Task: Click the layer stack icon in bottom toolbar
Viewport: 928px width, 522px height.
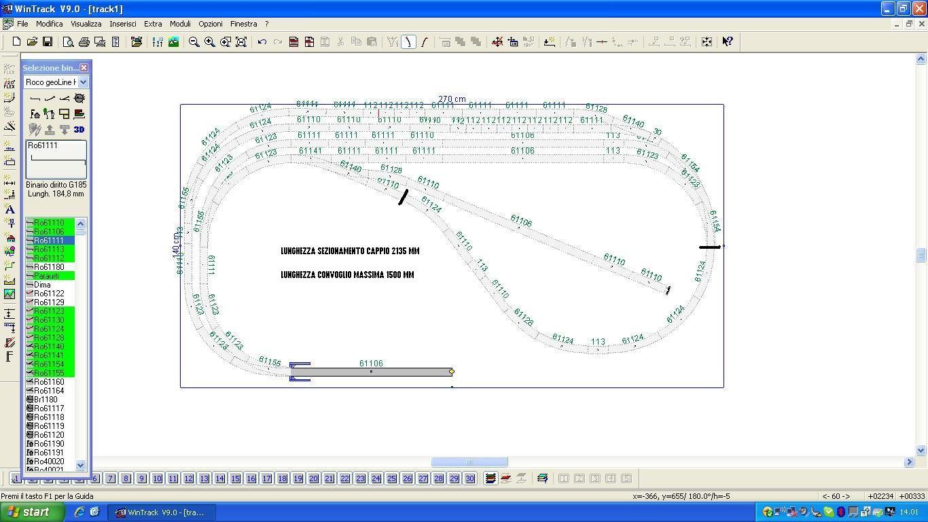Action: [542, 478]
